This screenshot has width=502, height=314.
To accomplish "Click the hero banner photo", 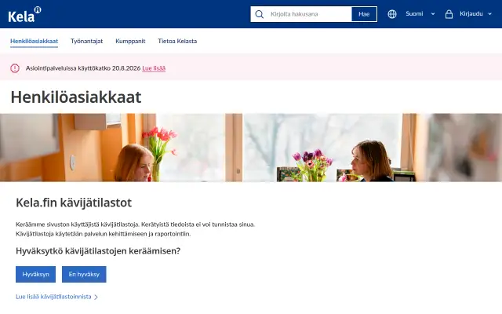I will coord(251,148).
